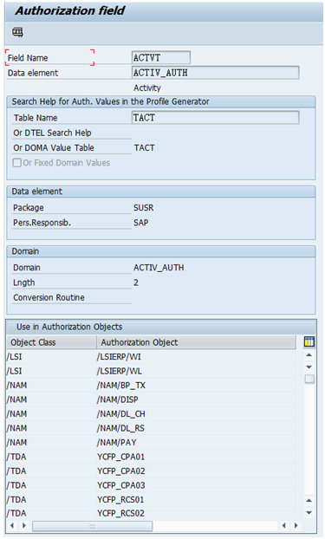Select row /NAM/DL_CH
Viewport: 325px width, 539px height.
[x=151, y=414]
